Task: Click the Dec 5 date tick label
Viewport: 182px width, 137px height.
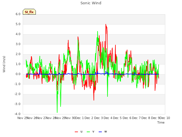Action: (117, 118)
